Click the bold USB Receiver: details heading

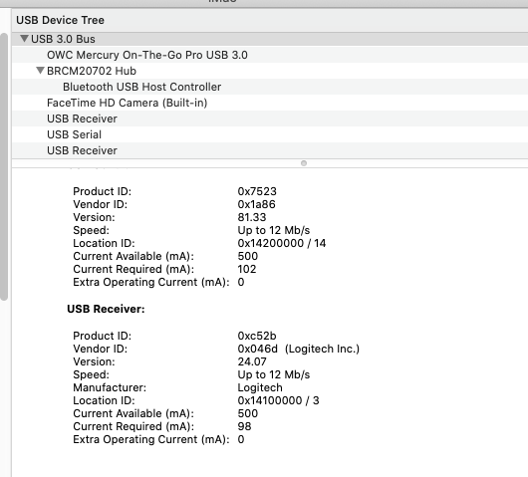tap(106, 309)
